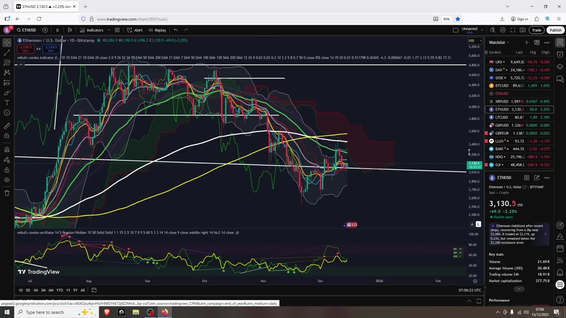This screenshot has width=566, height=318.
Task: Open the USD currency dropdown on price scale
Action: [x=475, y=41]
